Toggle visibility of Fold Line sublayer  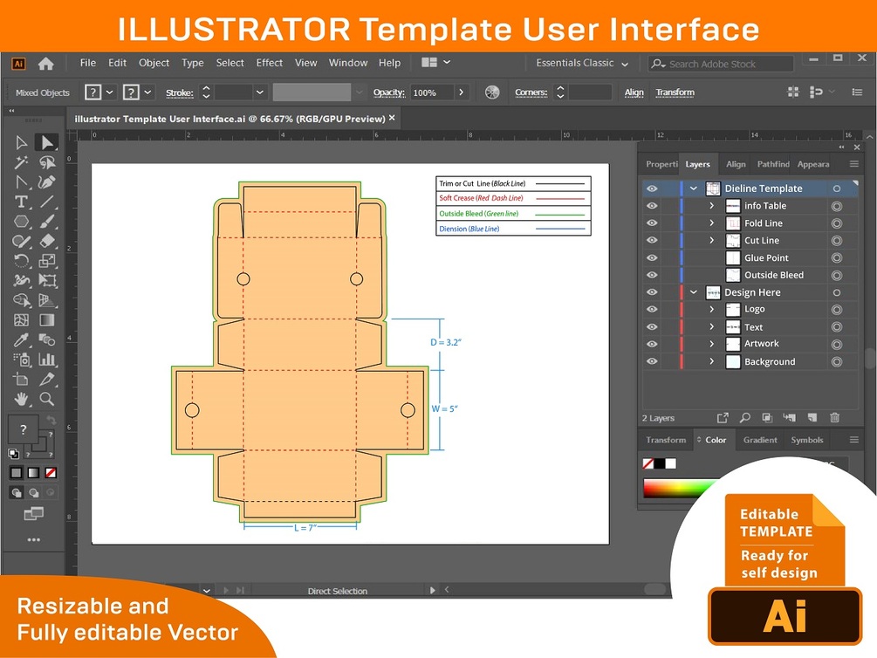tap(652, 223)
